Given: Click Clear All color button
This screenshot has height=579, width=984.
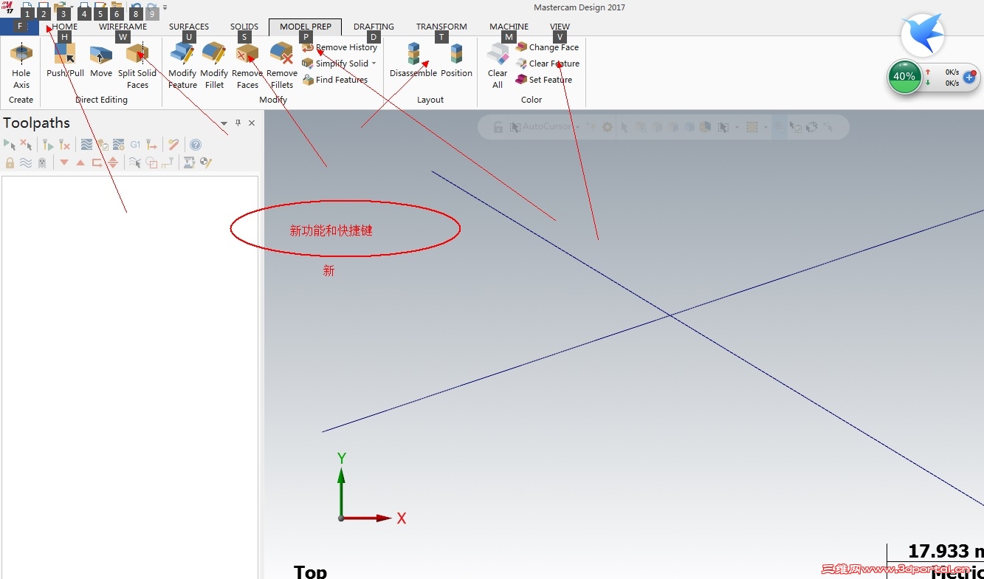Looking at the screenshot, I should coord(498,66).
